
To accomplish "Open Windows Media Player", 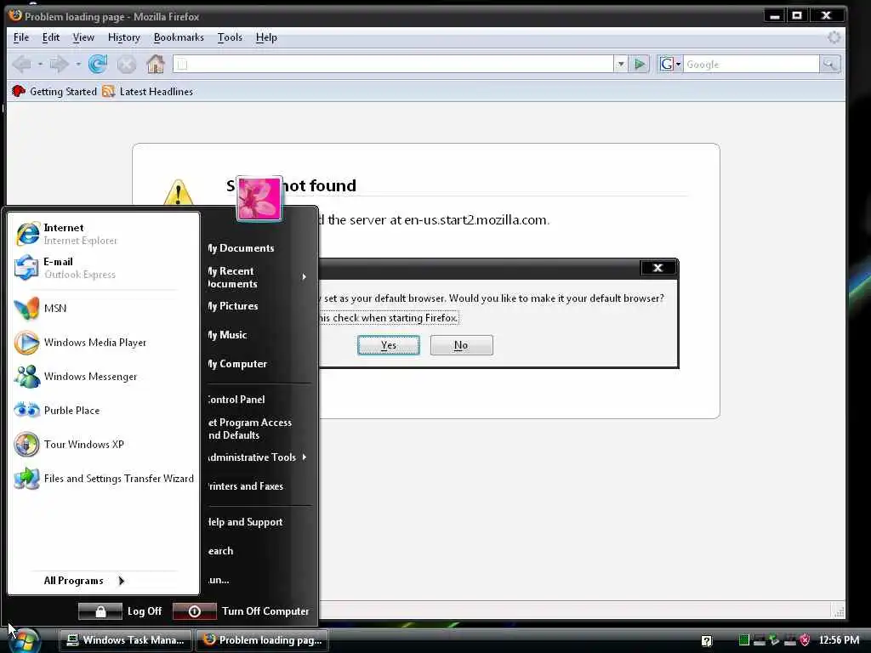I will pos(103,343).
